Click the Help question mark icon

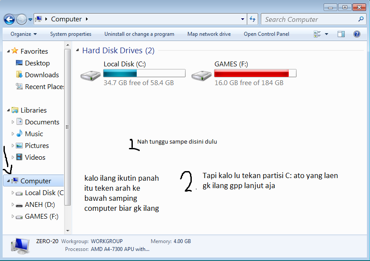(x=357, y=34)
